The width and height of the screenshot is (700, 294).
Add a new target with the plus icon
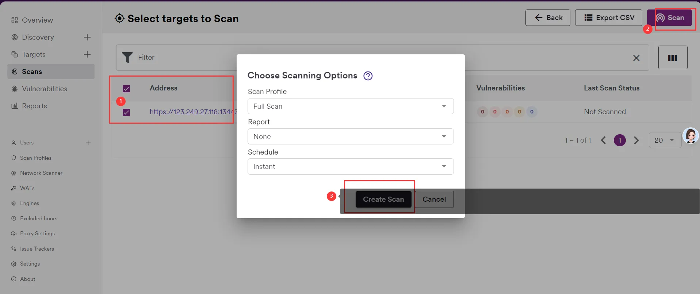[87, 54]
